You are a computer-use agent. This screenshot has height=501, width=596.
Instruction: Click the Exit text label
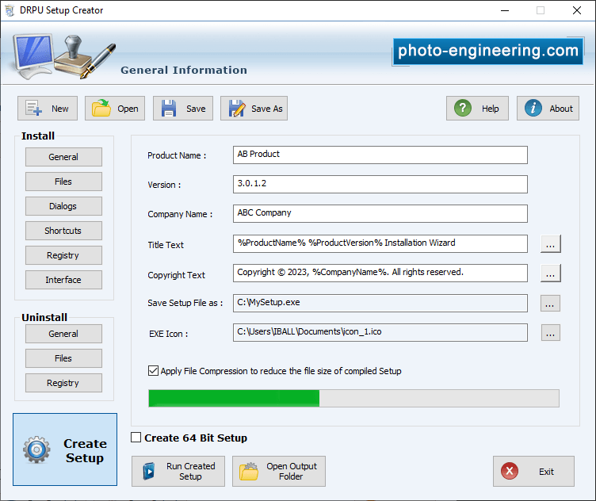(x=546, y=472)
